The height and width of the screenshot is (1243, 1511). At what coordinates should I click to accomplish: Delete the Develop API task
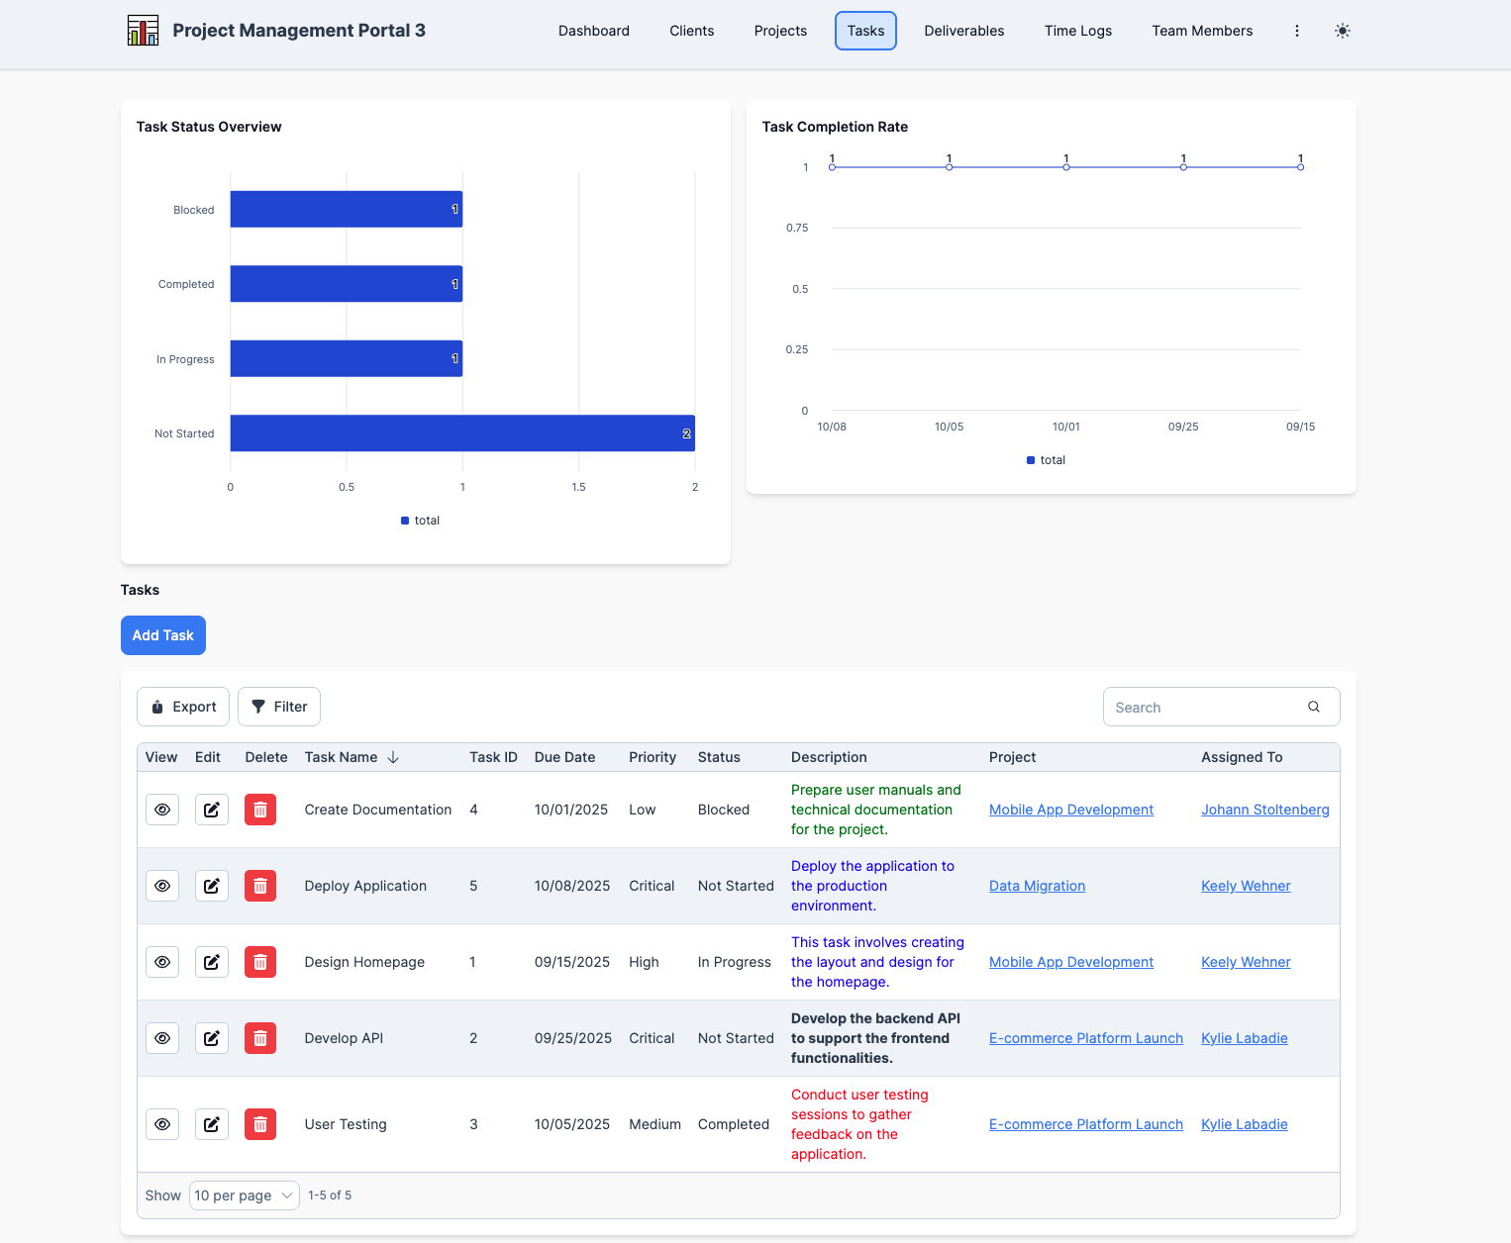pyautogui.click(x=259, y=1038)
